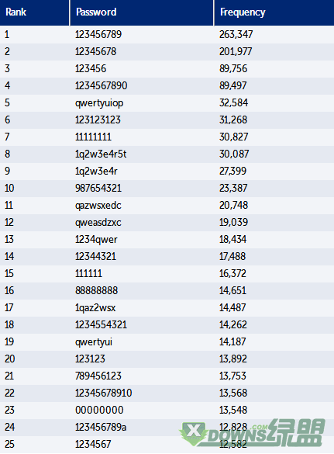Select frequency value 14,187
Image resolution: width=334 pixels, height=454 pixels.
click(232, 342)
